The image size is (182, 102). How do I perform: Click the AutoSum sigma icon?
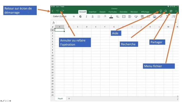(167, 16)
